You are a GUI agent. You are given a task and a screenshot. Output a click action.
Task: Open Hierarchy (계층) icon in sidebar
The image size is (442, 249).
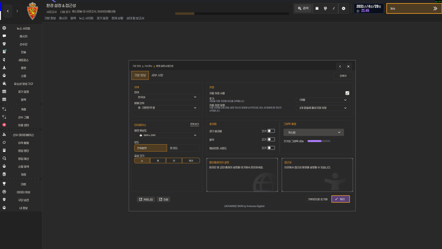click(4, 109)
